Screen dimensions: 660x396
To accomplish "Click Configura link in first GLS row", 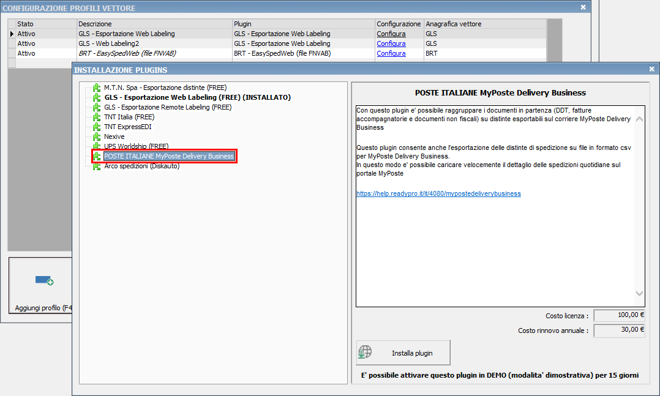I will click(x=391, y=34).
